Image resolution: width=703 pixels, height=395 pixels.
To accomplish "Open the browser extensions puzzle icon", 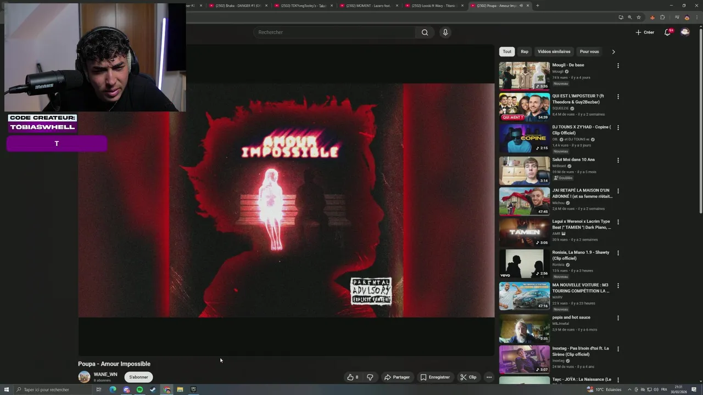I will tap(662, 17).
